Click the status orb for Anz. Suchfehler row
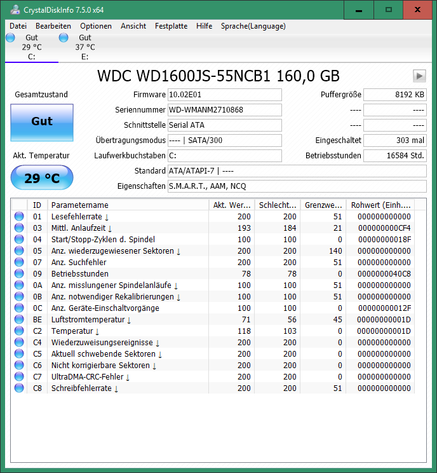Viewport: 437px width, 473px height. pyautogui.click(x=19, y=262)
